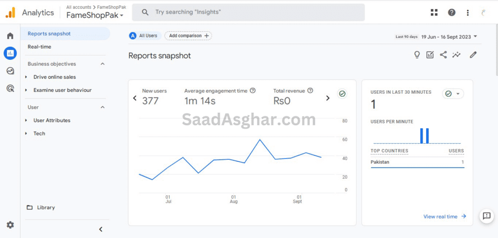Click the Last 90 days label
498x238 pixels.
tap(407, 37)
